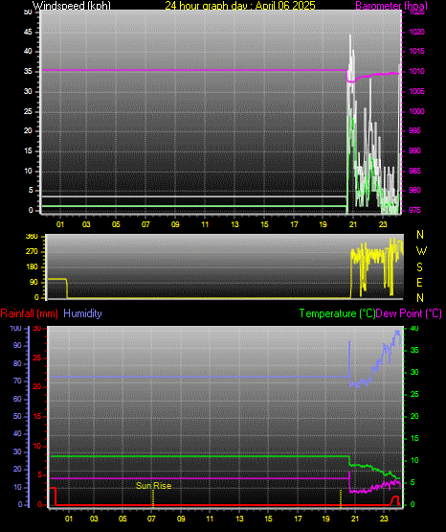Click the "Dew Point (°C)" legend label
Viewport: 446px width, 532px height.
pyautogui.click(x=409, y=313)
